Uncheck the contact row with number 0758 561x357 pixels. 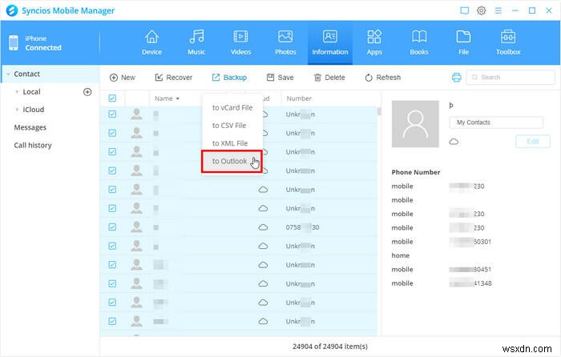click(x=112, y=227)
